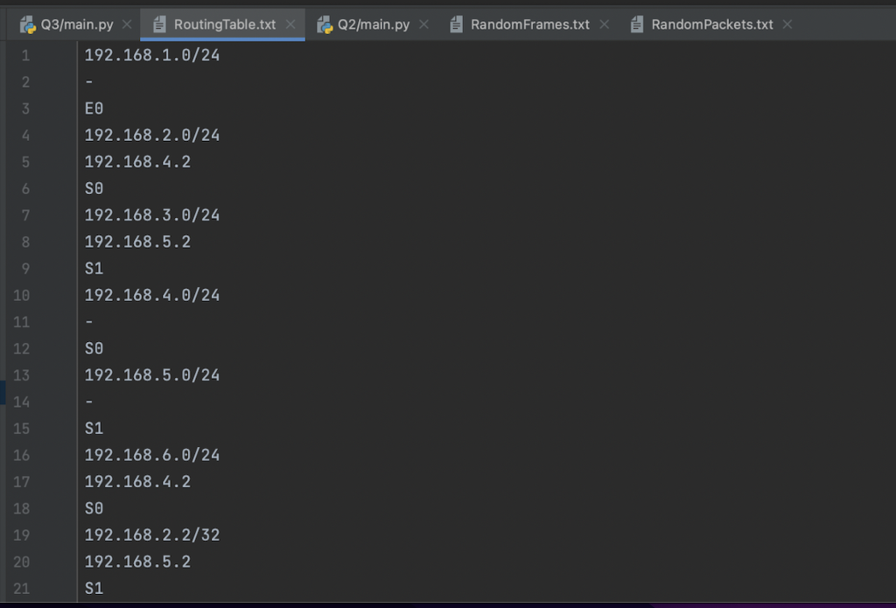
Task: Click 192.168.2.0/24 on line 4
Action: pos(152,136)
